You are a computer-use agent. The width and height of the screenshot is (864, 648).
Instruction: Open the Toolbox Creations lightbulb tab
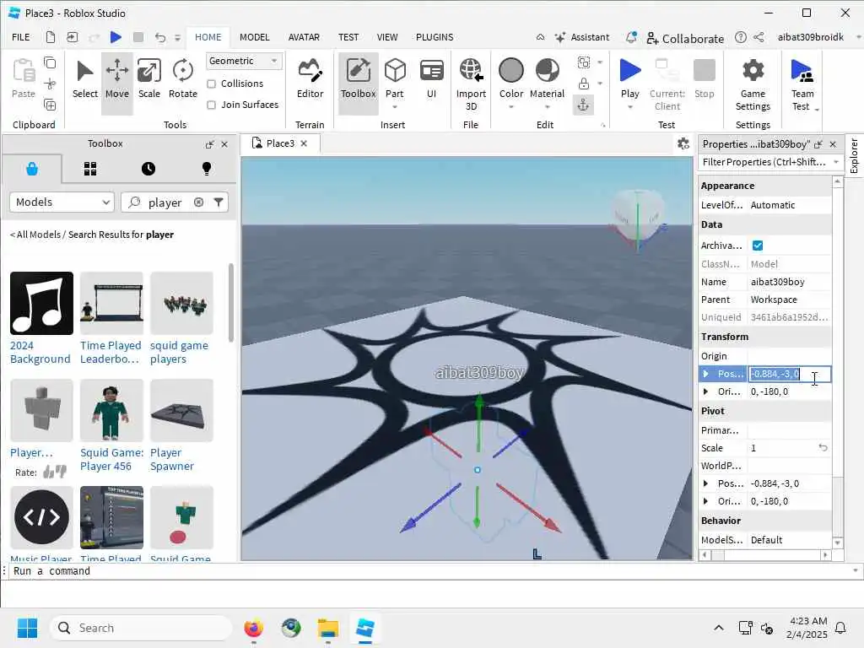[207, 169]
